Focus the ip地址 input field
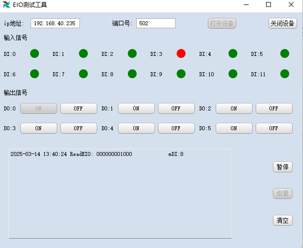The image size is (303, 248). point(55,23)
